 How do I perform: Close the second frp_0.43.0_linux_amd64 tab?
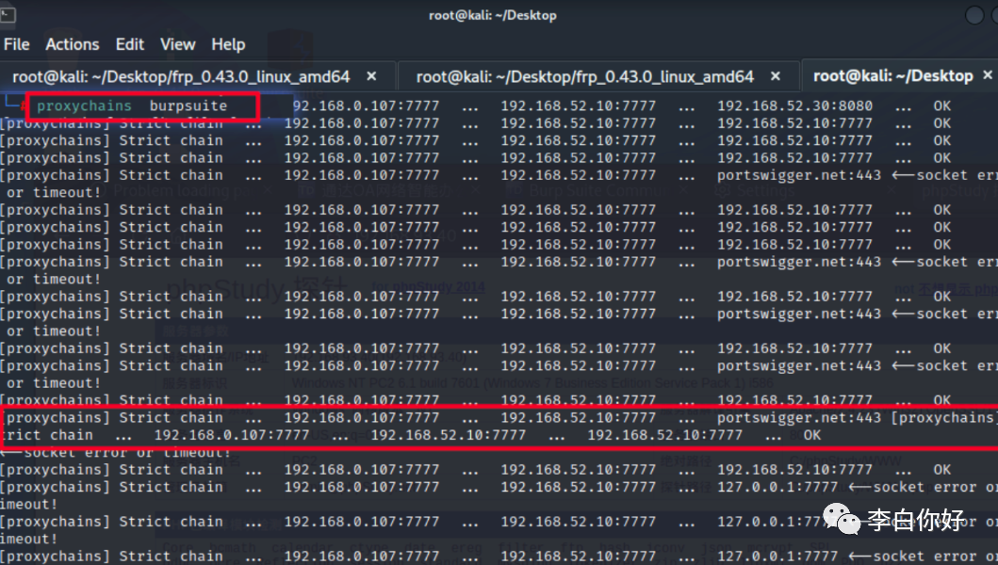[776, 76]
